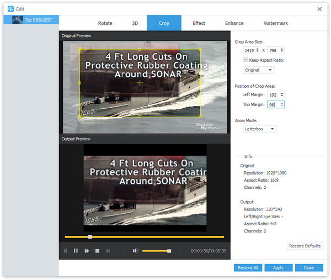Pause the video playback
This screenshot has width=331, height=280.
pyautogui.click(x=76, y=251)
